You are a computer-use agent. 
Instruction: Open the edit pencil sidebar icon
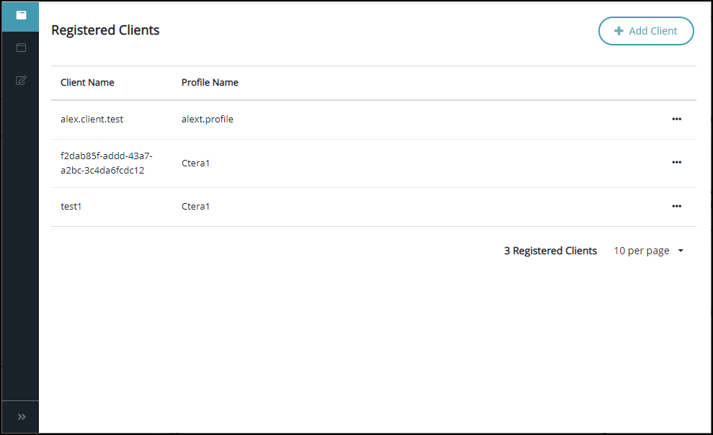(x=21, y=81)
